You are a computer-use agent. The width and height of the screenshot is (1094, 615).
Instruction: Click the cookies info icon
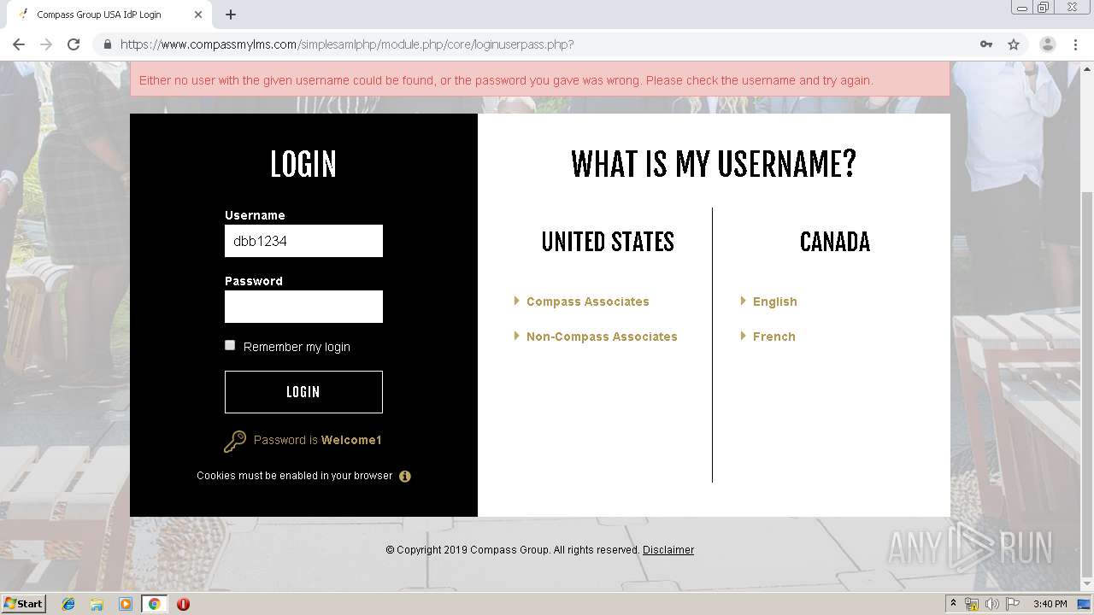(x=405, y=477)
